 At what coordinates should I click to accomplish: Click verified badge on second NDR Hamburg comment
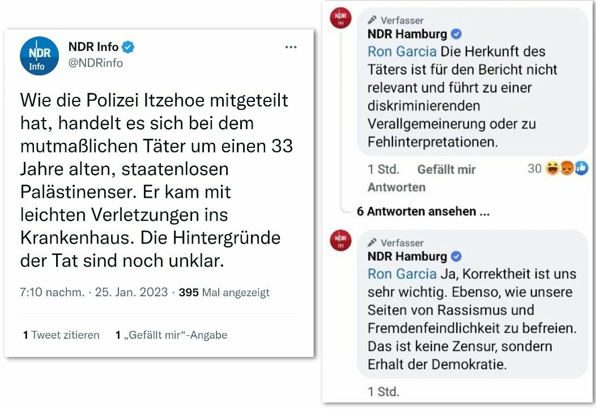[455, 257]
